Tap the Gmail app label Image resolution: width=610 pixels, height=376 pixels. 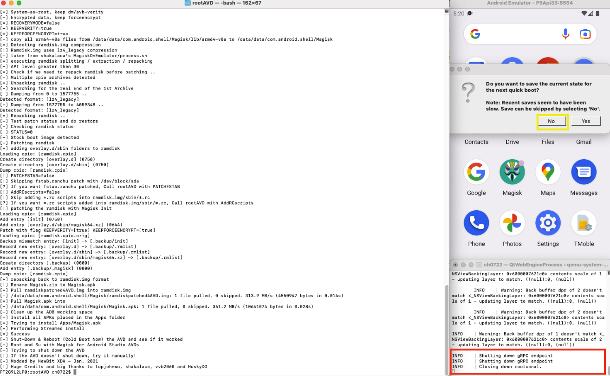pos(584,142)
